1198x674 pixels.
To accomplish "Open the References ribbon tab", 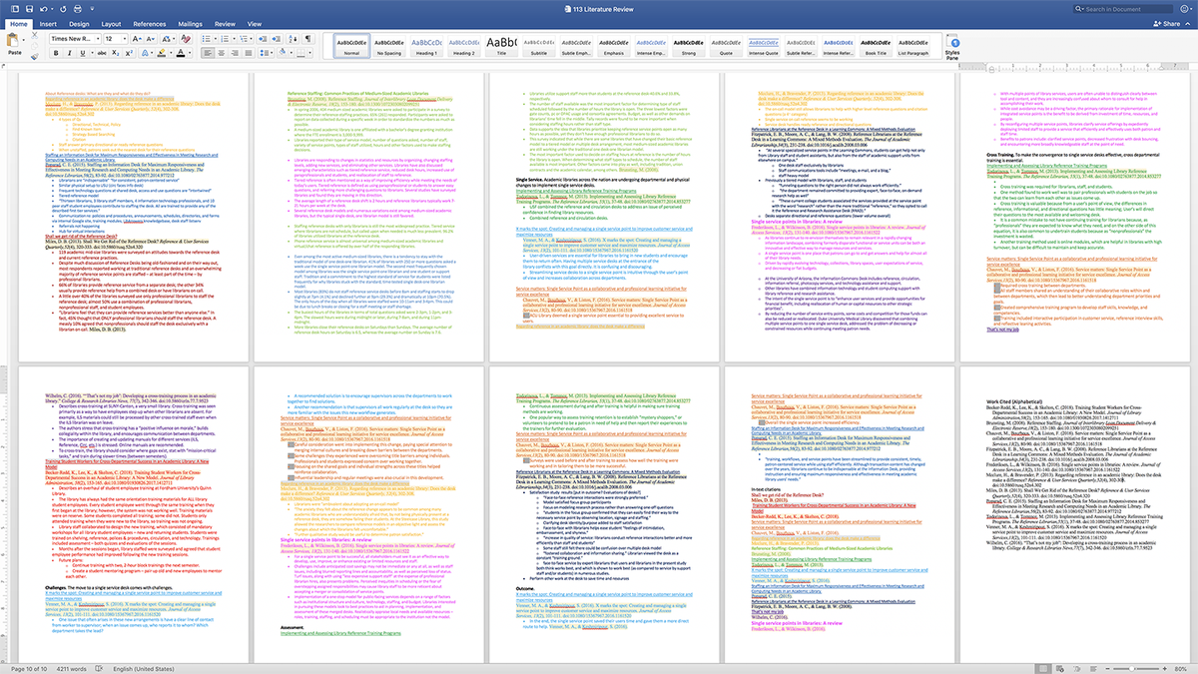I will tap(150, 24).
